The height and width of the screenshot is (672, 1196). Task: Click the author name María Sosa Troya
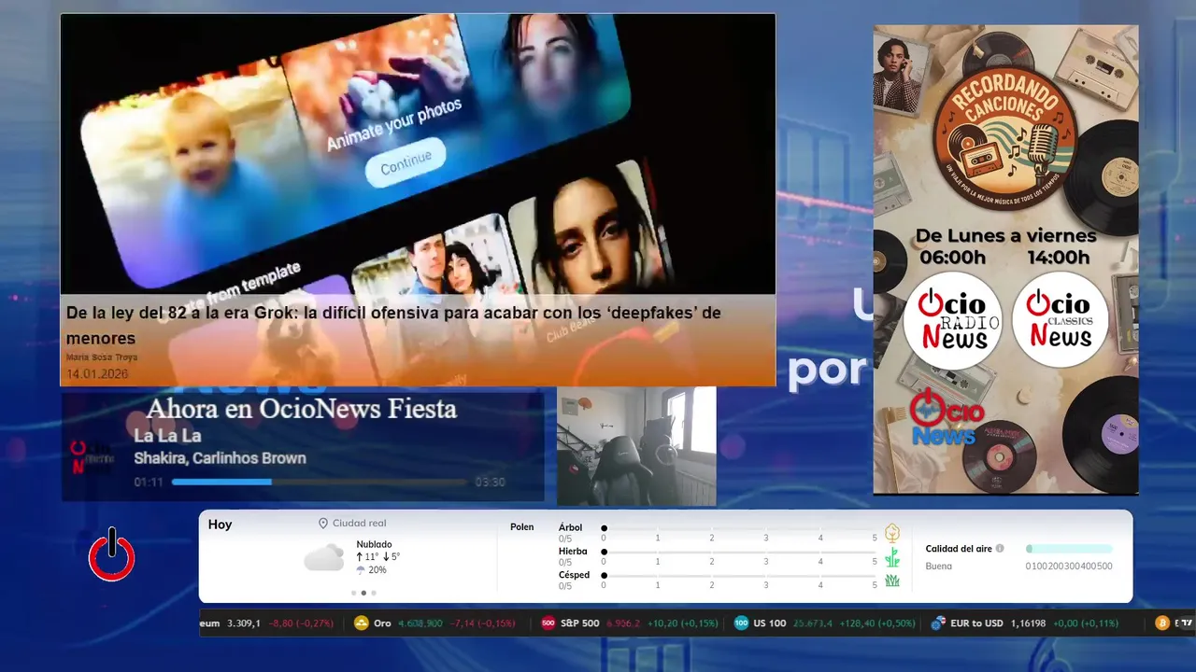102,357
